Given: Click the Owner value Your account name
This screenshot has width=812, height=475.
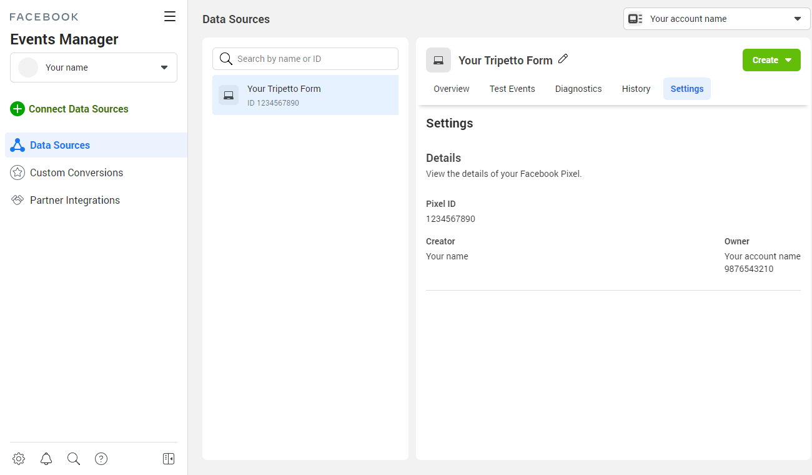Looking at the screenshot, I should click(x=762, y=256).
